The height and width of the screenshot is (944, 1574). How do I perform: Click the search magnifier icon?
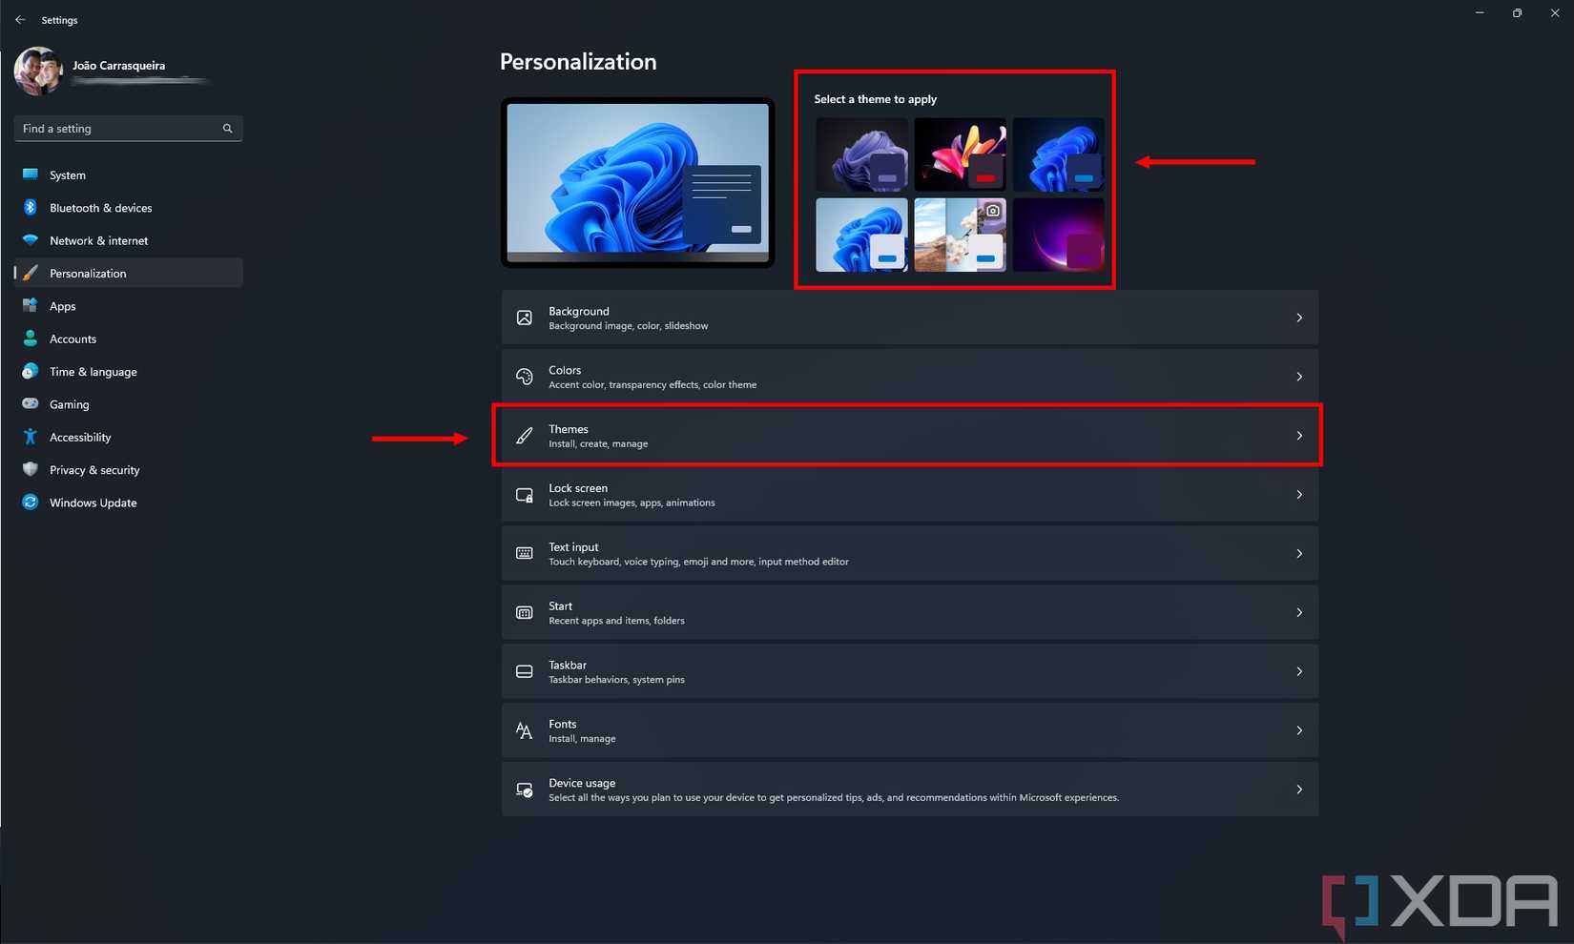click(227, 128)
